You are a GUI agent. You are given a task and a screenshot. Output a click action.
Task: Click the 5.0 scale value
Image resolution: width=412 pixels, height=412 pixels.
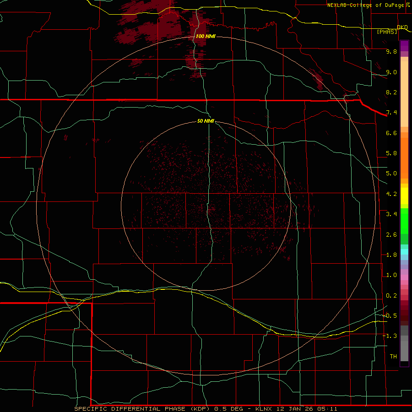pyautogui.click(x=391, y=173)
